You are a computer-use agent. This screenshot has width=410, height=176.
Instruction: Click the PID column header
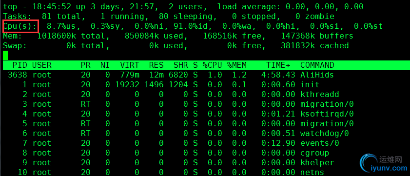20,65
